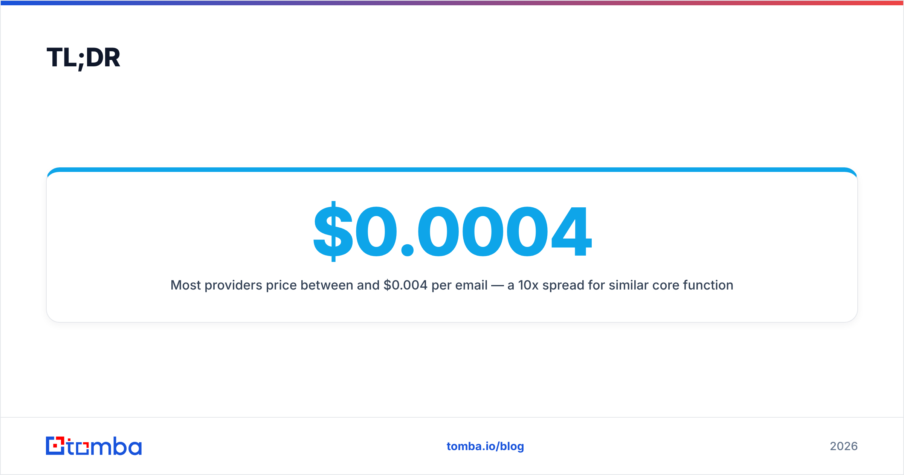Click the footer divider line above the logo
This screenshot has width=904, height=475.
click(452, 417)
